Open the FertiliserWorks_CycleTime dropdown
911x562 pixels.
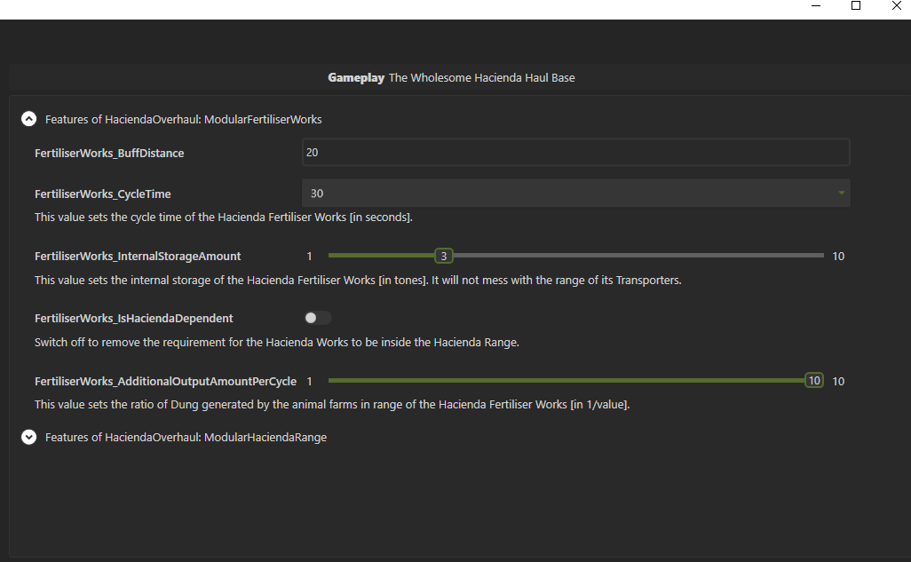[x=575, y=193]
